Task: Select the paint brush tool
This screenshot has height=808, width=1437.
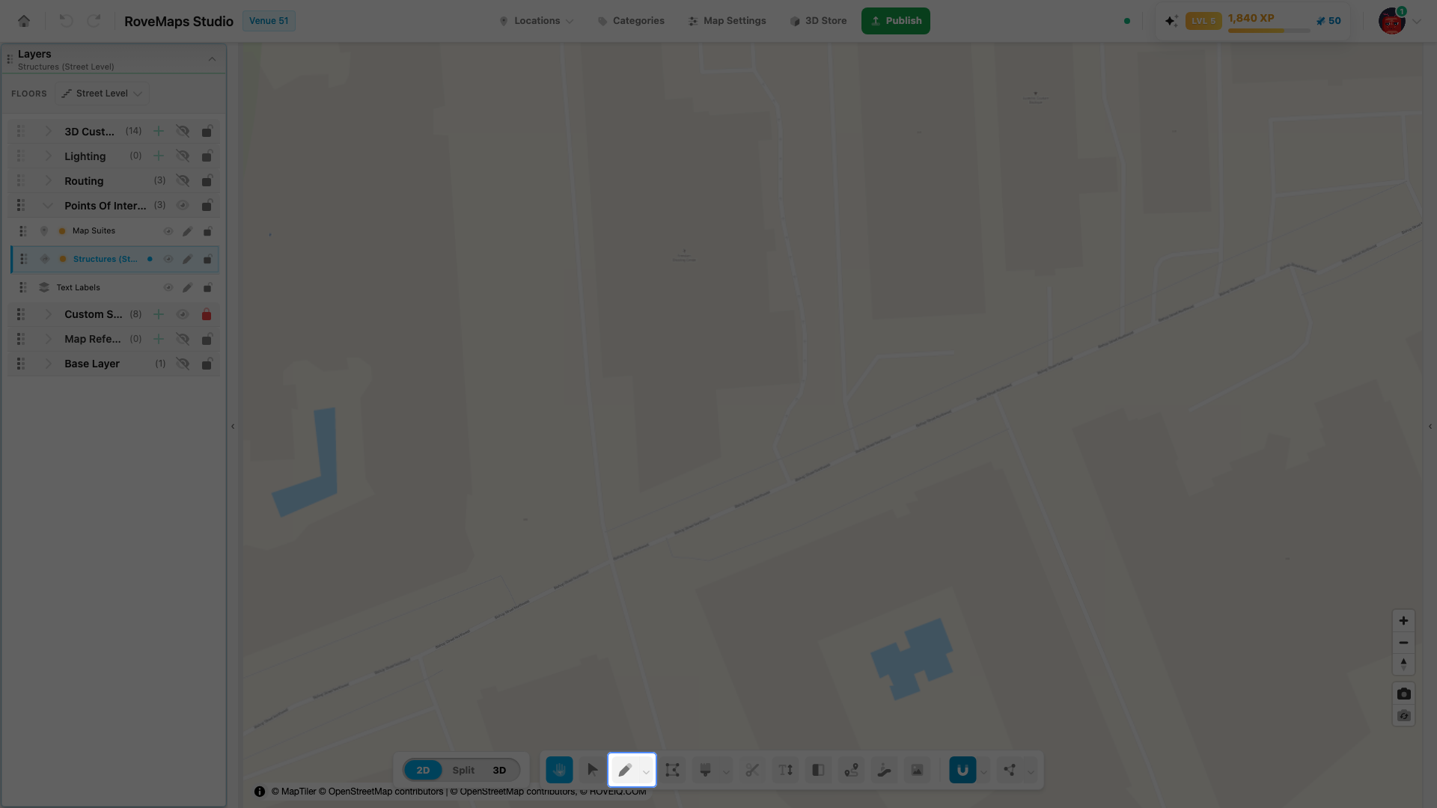Action: pyautogui.click(x=705, y=770)
